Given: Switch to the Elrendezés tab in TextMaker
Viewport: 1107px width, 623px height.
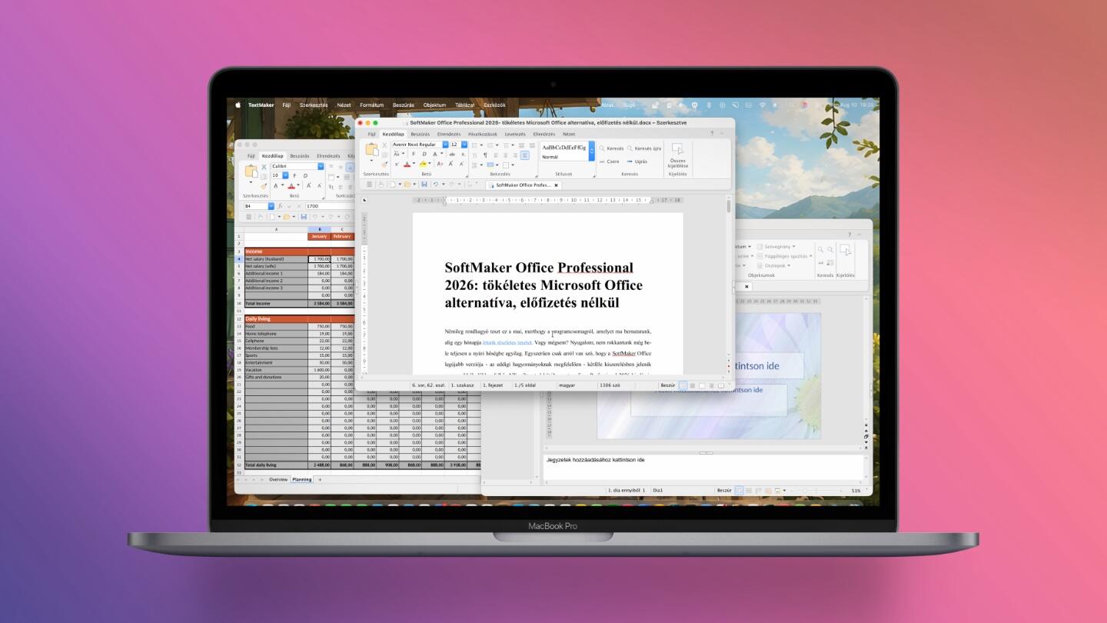Looking at the screenshot, I should (x=449, y=134).
